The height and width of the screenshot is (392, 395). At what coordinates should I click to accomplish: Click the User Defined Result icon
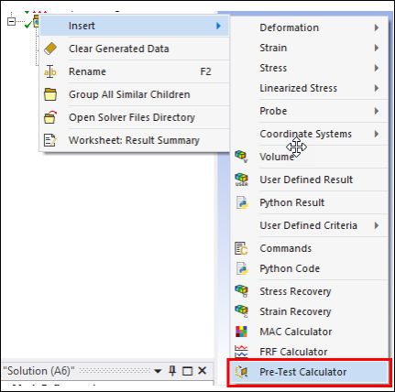coord(241,180)
